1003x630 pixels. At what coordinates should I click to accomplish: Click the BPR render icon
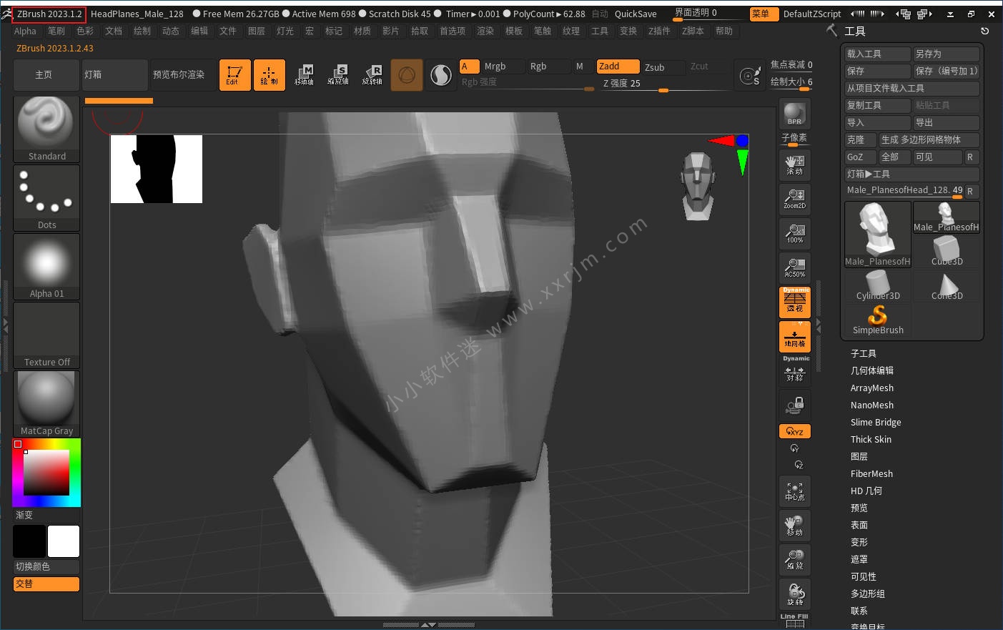coord(794,114)
